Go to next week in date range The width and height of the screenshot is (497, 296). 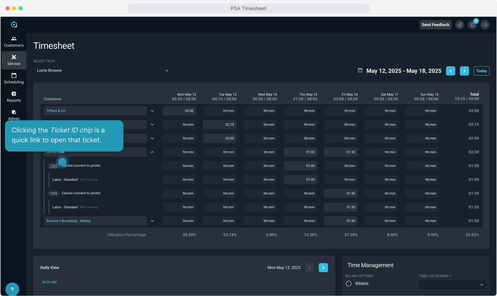(x=464, y=71)
